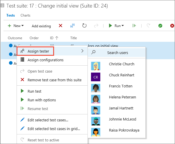Click the green pass test checkmark icon
This screenshot has height=144, width=175.
160,26
